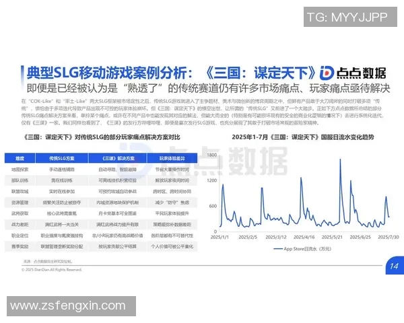The width and height of the screenshot is (404, 323).
Task: Click the table header 维度
Action: coord(20,158)
